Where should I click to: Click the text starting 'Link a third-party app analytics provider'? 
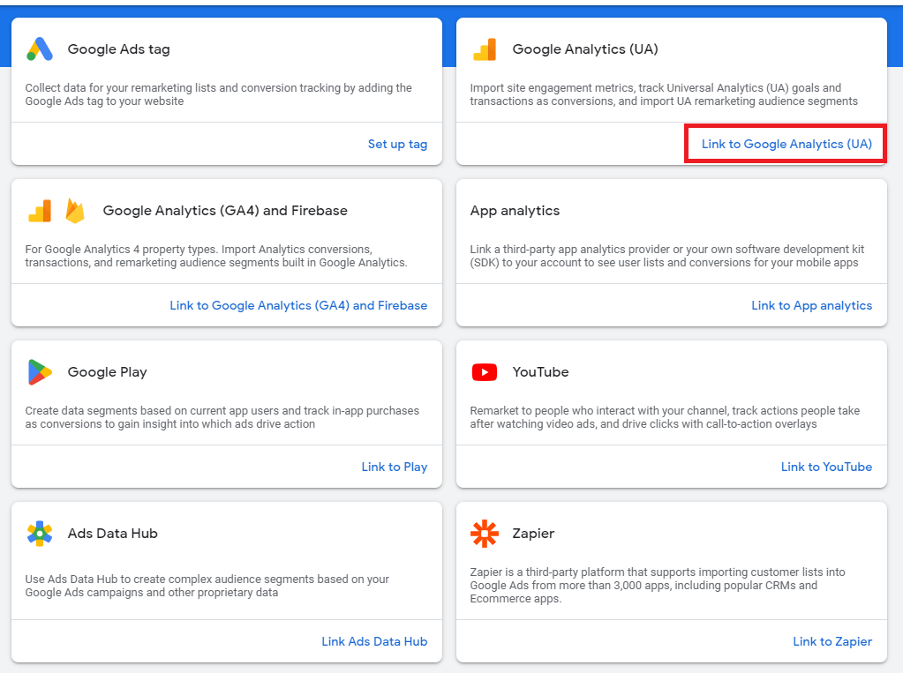[x=667, y=256]
